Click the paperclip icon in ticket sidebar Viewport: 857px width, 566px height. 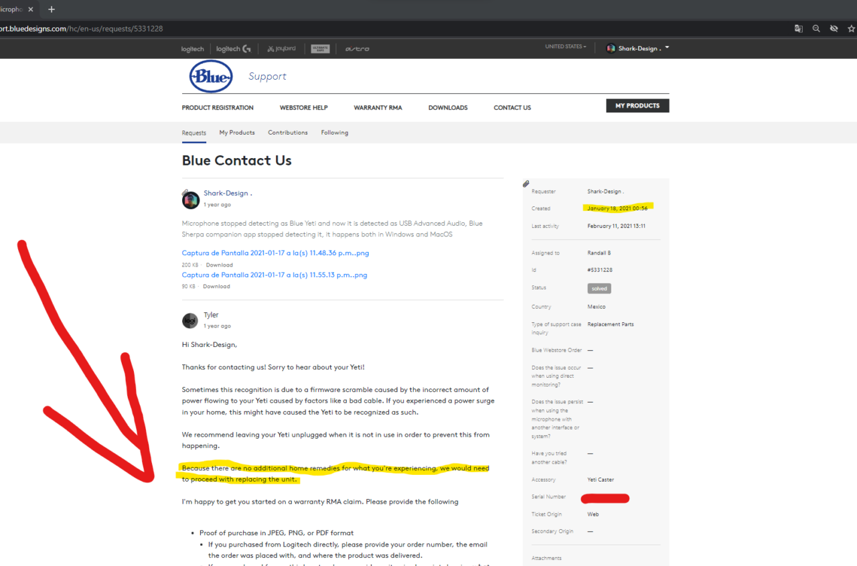click(x=526, y=184)
